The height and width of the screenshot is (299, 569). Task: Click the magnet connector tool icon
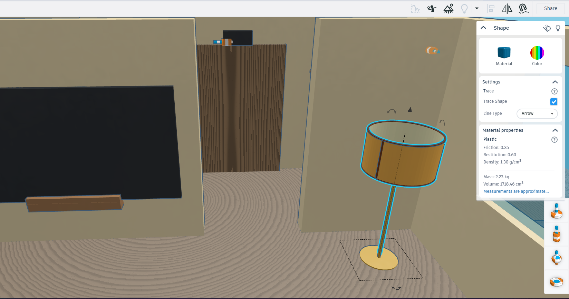click(523, 9)
